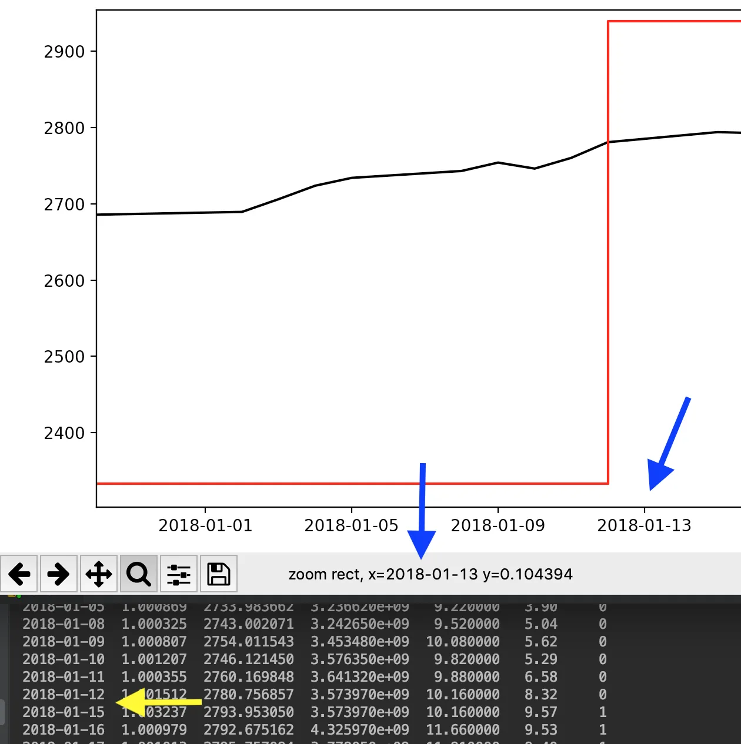The height and width of the screenshot is (744, 741).
Task: Click the value 2792.675162 in the console
Action: click(249, 729)
